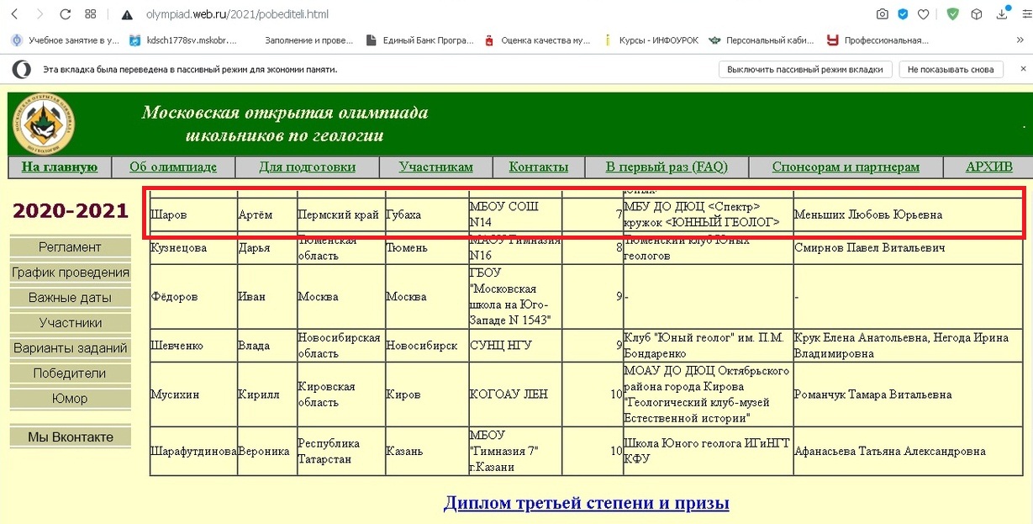Open 'АРХИВ' menu item
The image size is (1033, 524).
click(988, 167)
